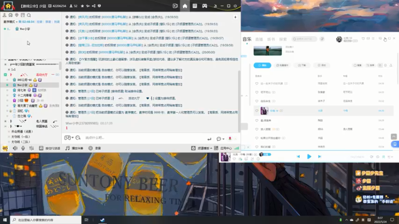Switch to the 探索 tab
The width and height of the screenshot is (399, 224).
coord(283,39)
